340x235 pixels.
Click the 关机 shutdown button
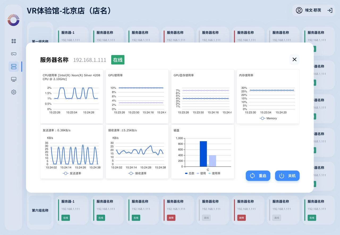(287, 176)
